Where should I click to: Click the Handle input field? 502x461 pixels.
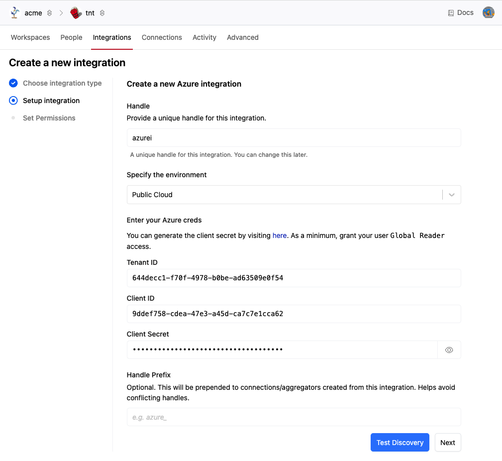[x=294, y=138]
